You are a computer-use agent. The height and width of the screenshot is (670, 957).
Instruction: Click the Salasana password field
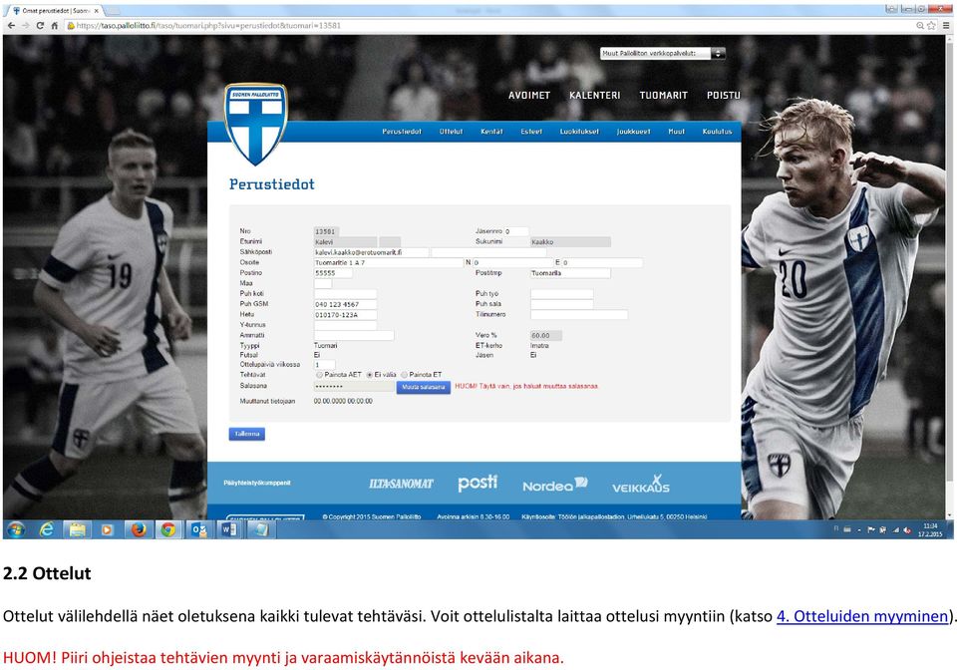354,386
